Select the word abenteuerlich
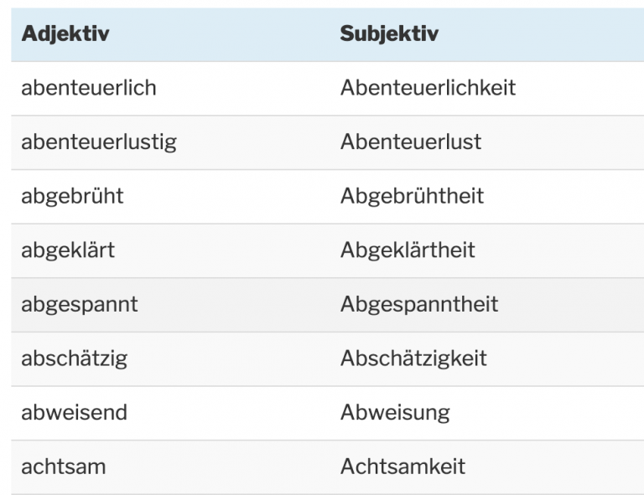 89,87
